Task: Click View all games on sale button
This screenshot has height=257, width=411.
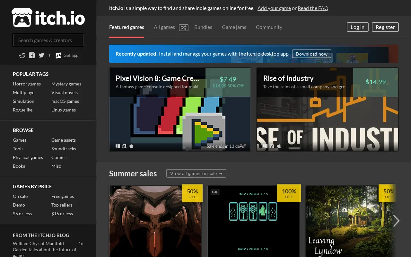Action: pos(196,173)
